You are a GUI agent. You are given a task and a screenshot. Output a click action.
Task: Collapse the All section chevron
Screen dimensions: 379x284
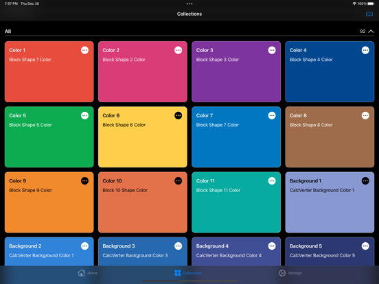(x=371, y=31)
